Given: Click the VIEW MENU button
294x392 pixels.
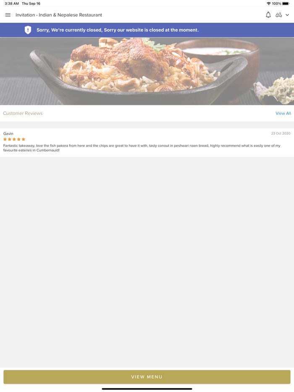Looking at the screenshot, I should pos(147,377).
